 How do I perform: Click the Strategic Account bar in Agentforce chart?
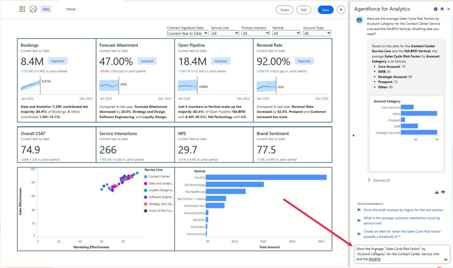419,132
